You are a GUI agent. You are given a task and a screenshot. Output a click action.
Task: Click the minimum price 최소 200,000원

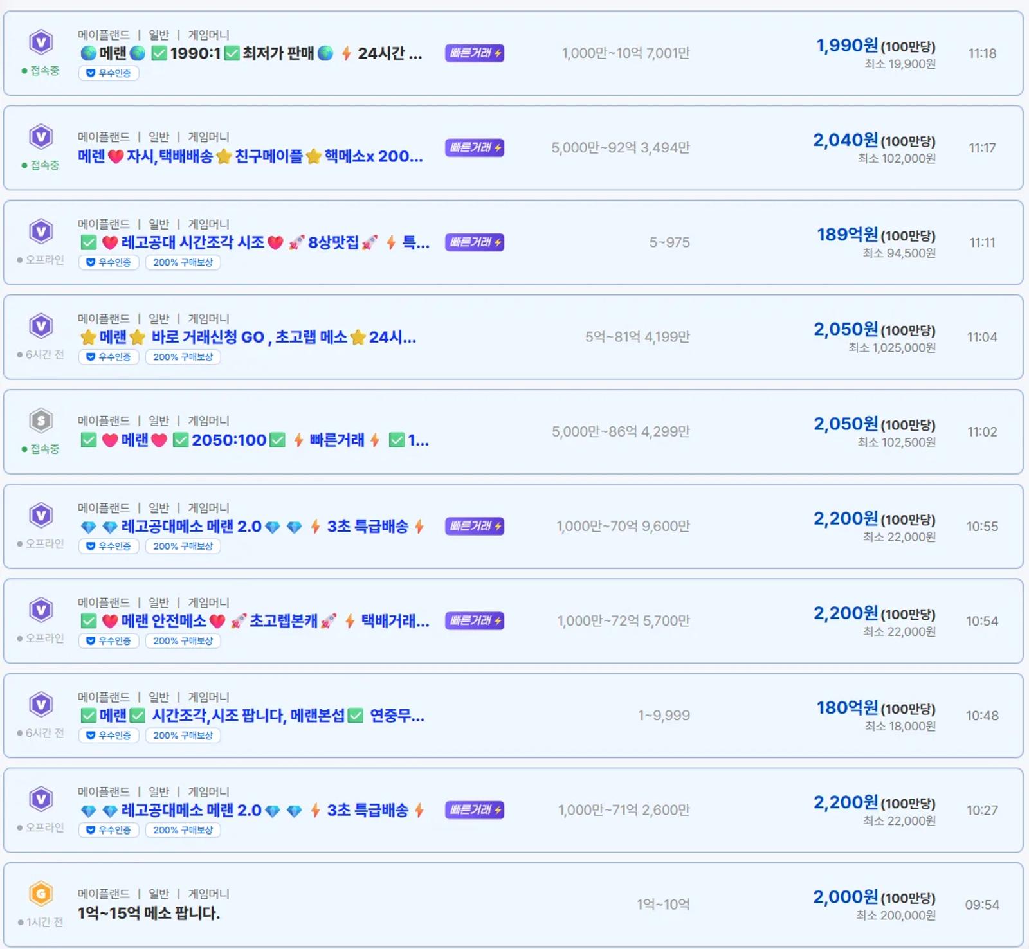tap(896, 916)
